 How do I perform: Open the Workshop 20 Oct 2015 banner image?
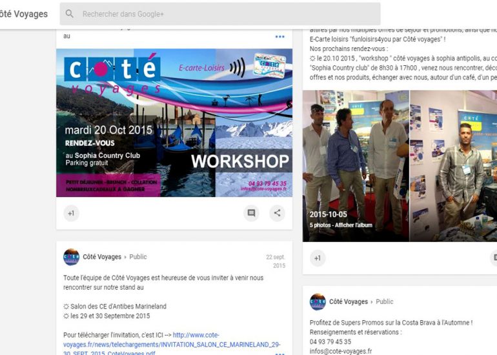tap(174, 123)
